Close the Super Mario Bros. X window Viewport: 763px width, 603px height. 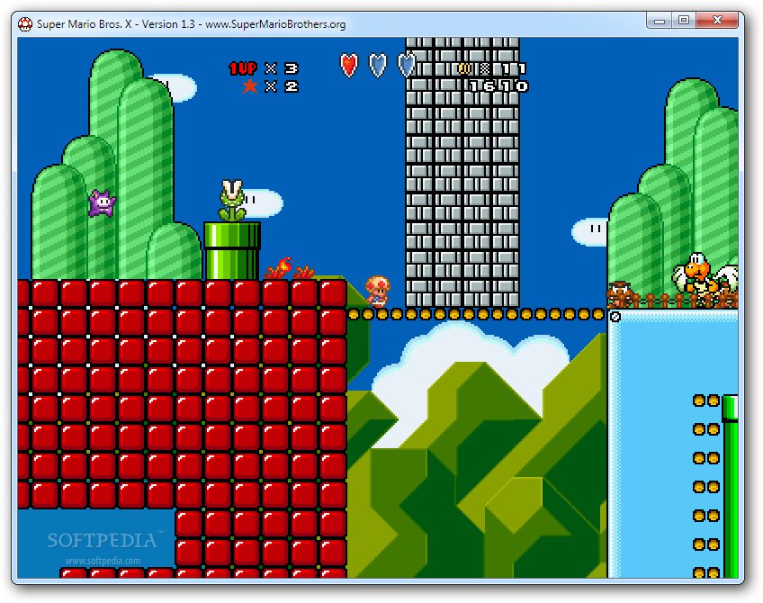coord(718,21)
